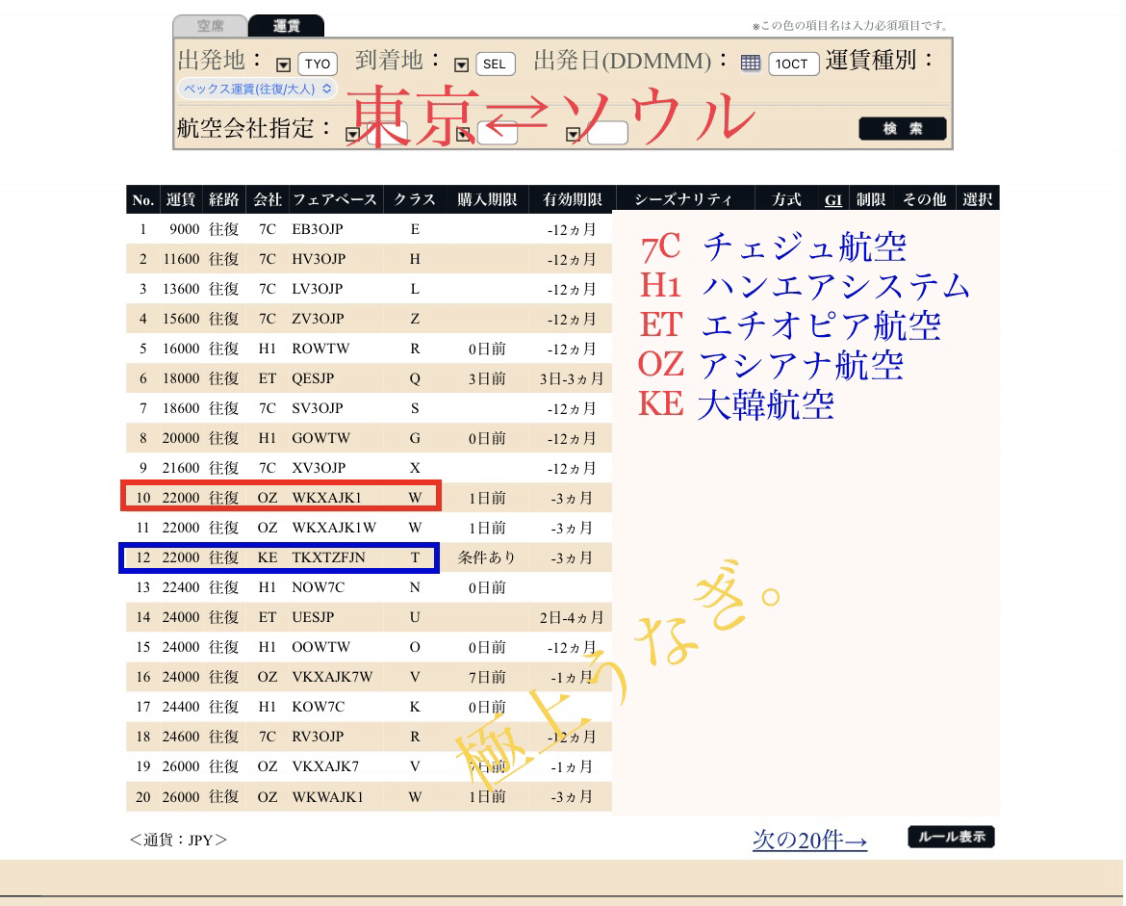Select the TKXTZFJN fare basis cell

[x=328, y=557]
